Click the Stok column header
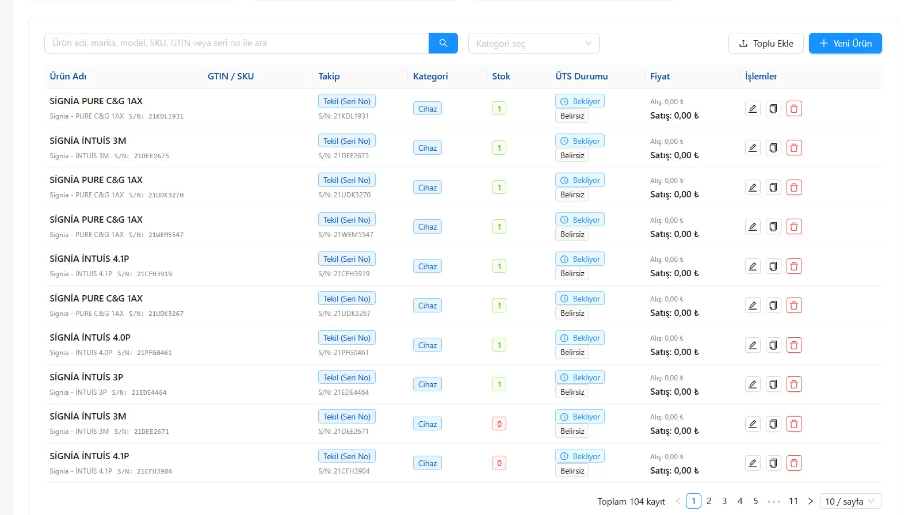This screenshot has height=515, width=912. 501,77
